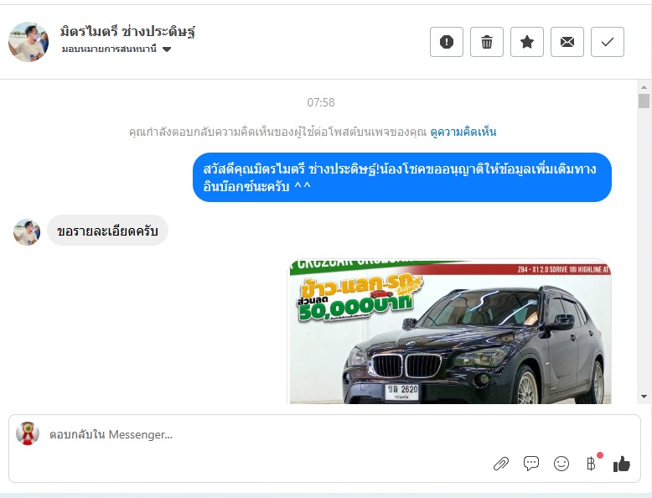Image resolution: width=652 pixels, height=498 pixels.
Task: Delete conversation using the trash icon
Action: pyautogui.click(x=487, y=42)
